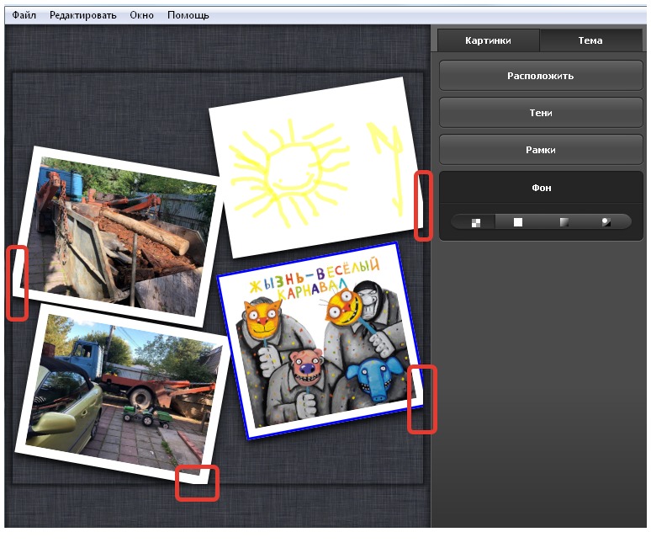Select the image background option

(x=606, y=222)
